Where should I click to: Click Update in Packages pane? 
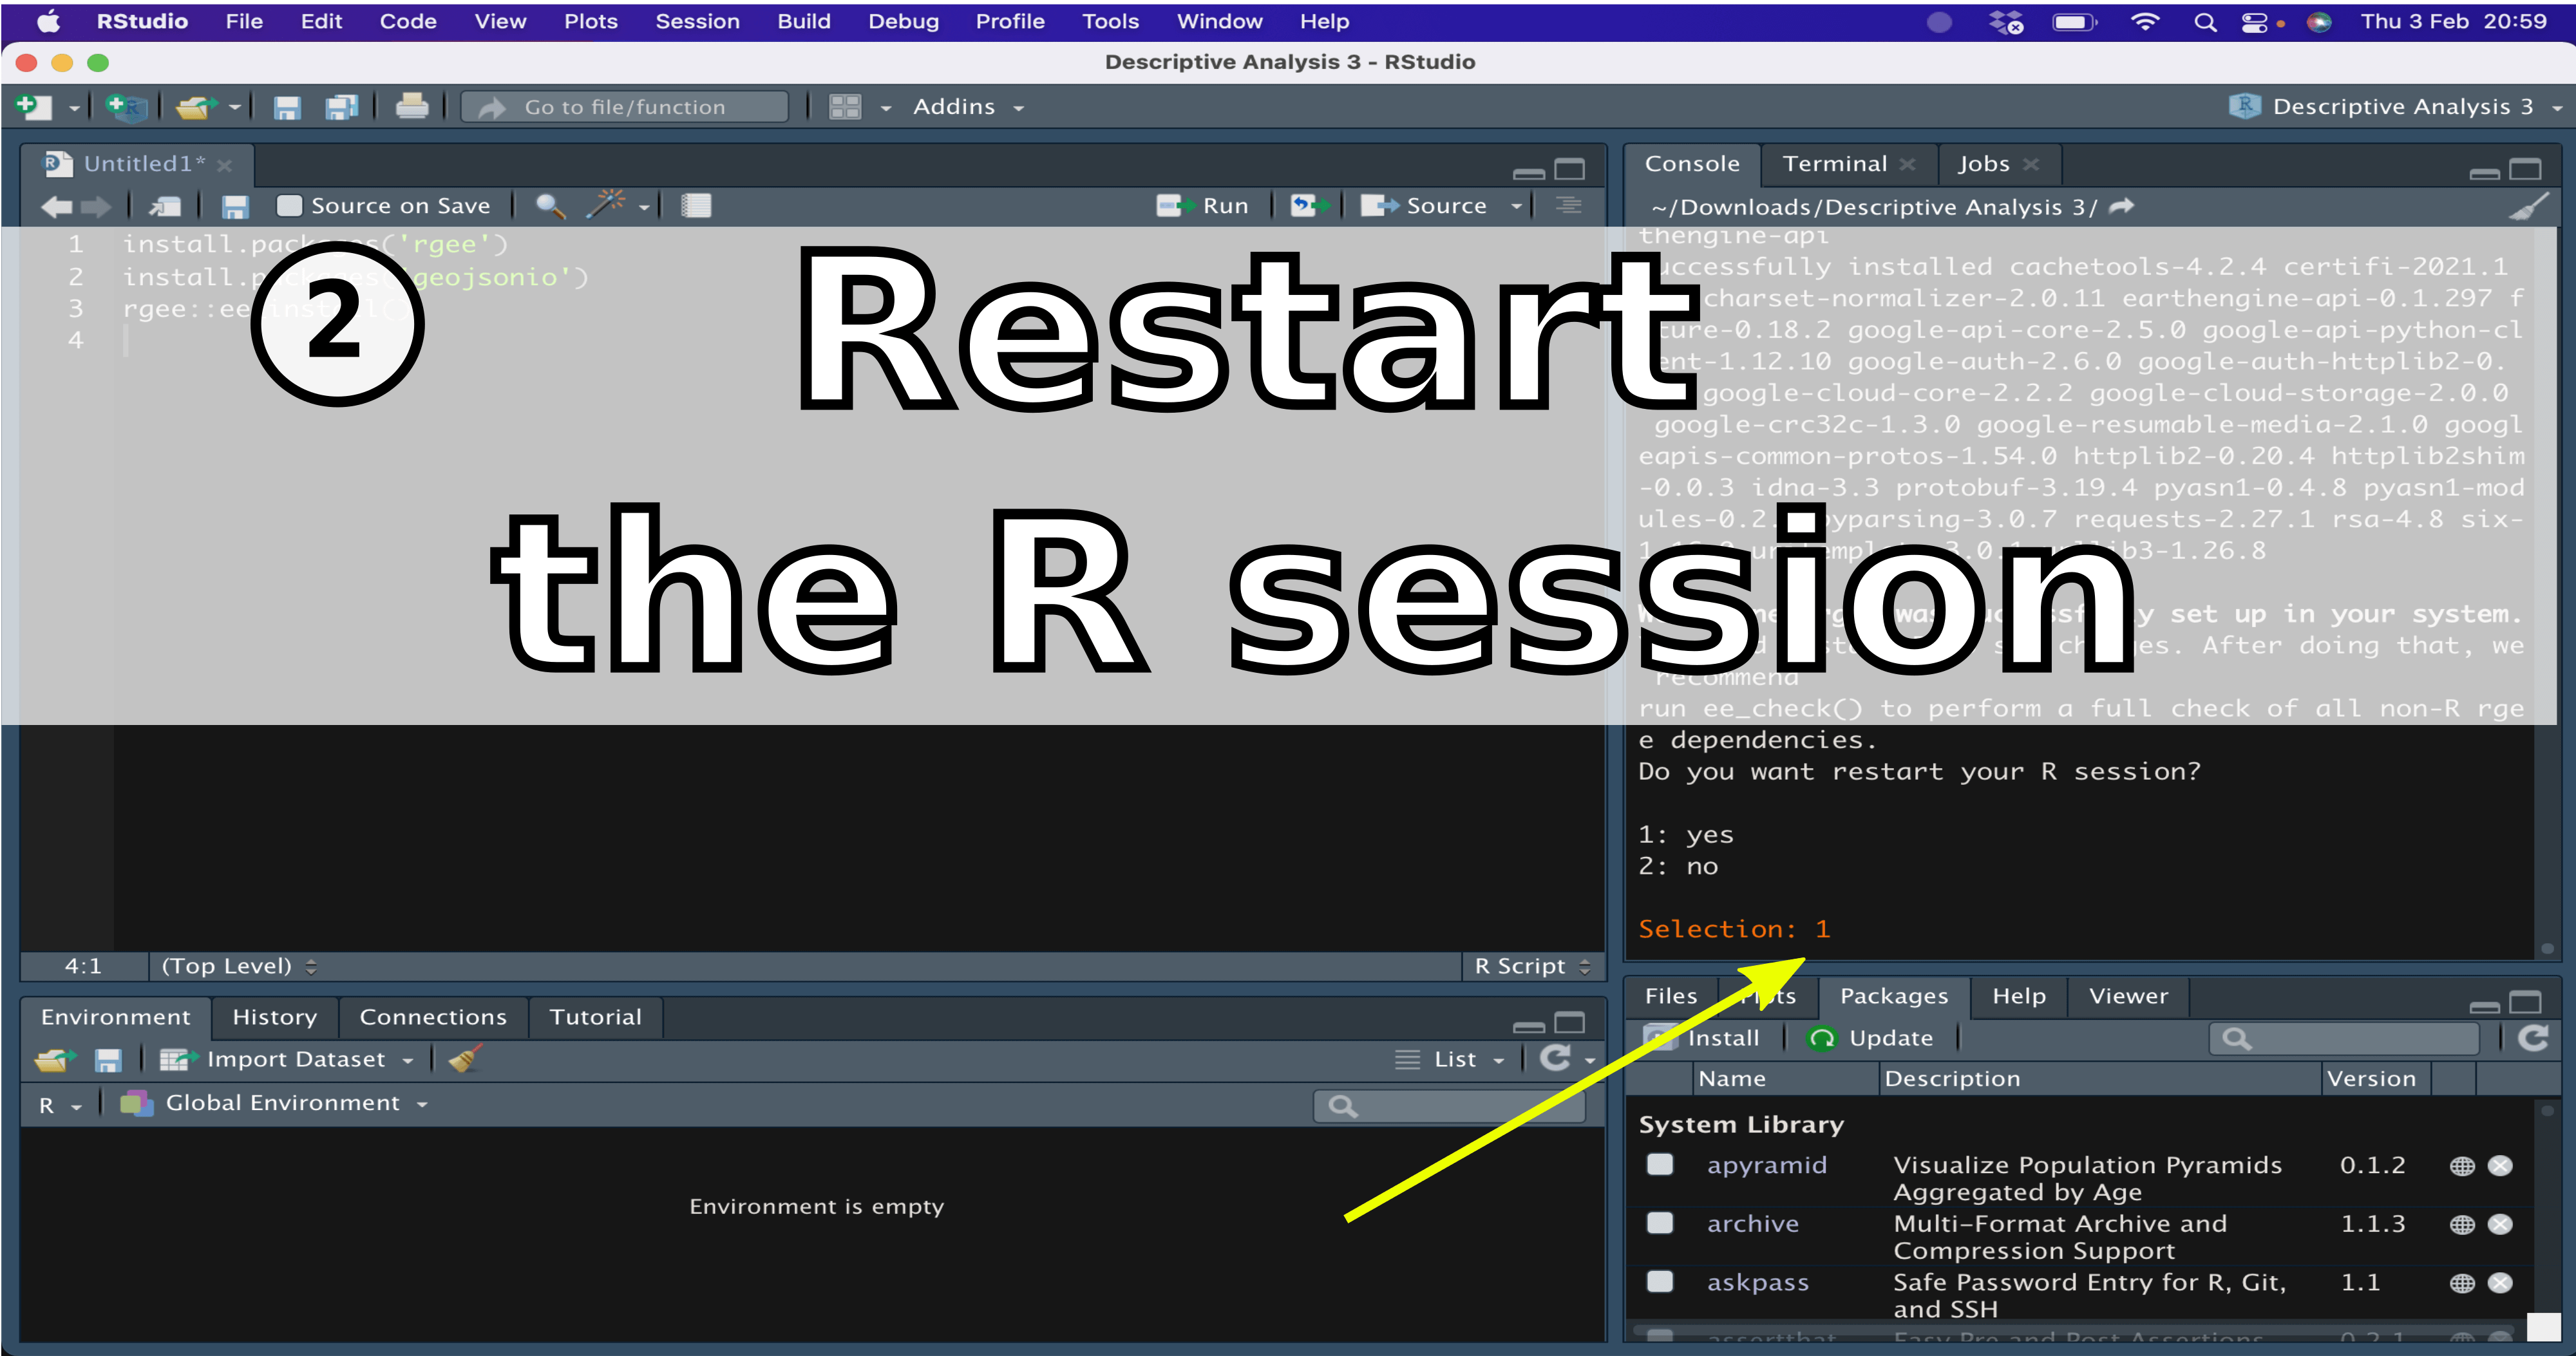(1870, 1038)
